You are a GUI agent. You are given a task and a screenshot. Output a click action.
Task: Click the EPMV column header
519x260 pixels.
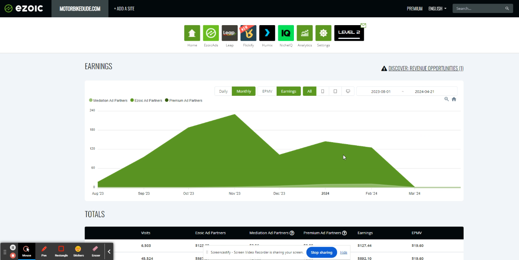point(417,233)
